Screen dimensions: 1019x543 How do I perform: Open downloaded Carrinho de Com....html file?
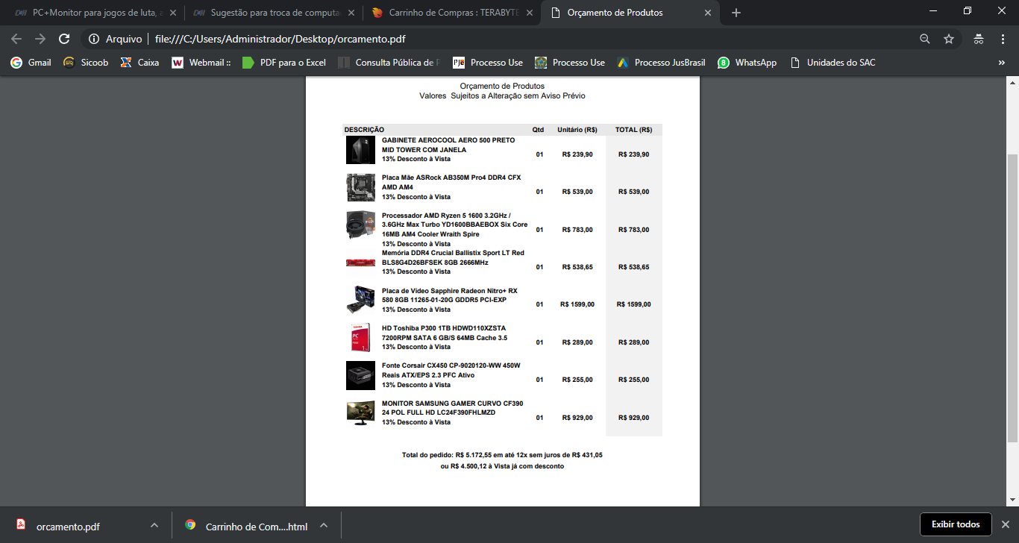(x=246, y=527)
